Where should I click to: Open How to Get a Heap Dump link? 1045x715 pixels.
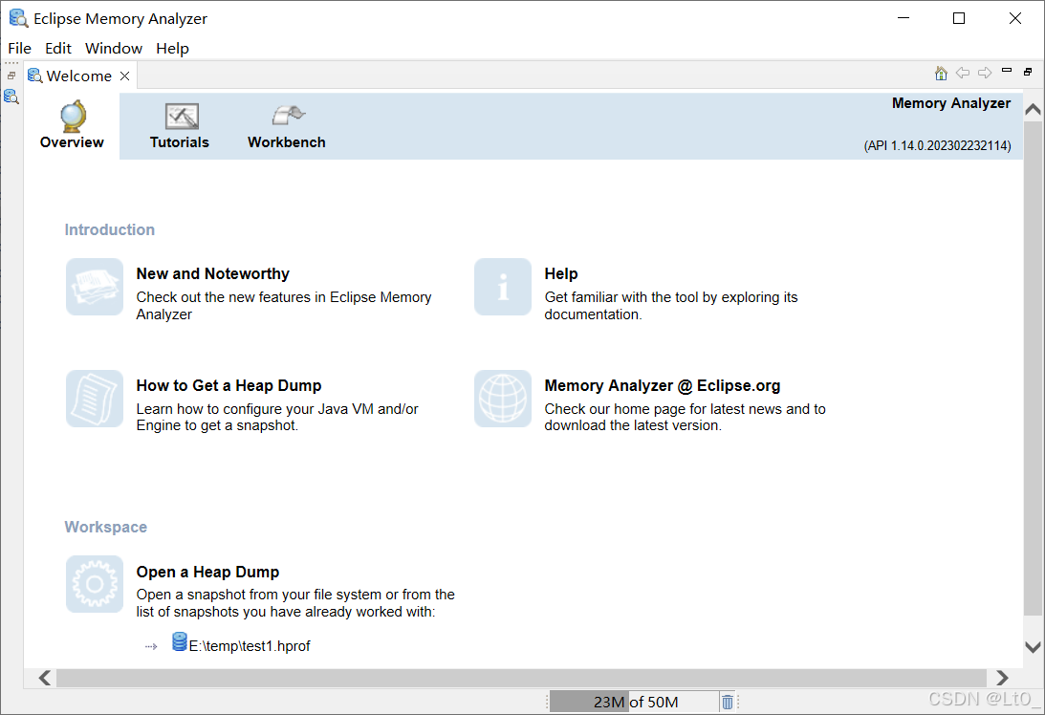[x=229, y=386]
